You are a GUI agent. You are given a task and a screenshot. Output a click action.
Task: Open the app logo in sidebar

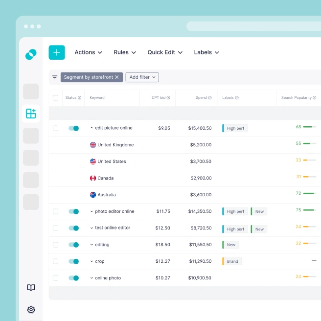tap(31, 54)
